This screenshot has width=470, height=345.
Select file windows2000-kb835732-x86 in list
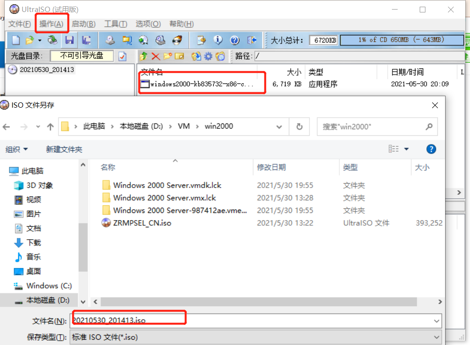(202, 84)
